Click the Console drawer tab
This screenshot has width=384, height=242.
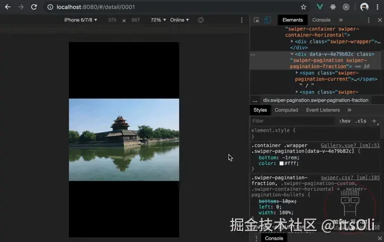274,238
